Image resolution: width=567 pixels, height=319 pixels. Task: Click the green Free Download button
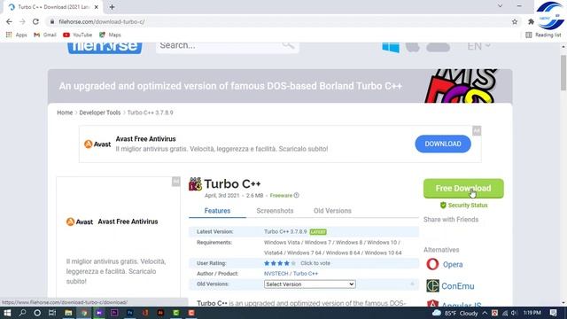click(x=463, y=189)
